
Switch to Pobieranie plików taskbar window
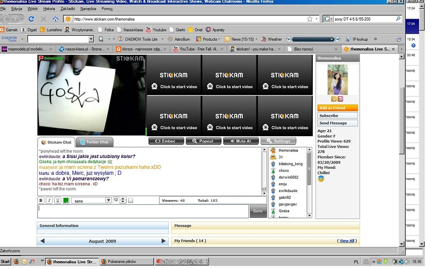pos(126,261)
